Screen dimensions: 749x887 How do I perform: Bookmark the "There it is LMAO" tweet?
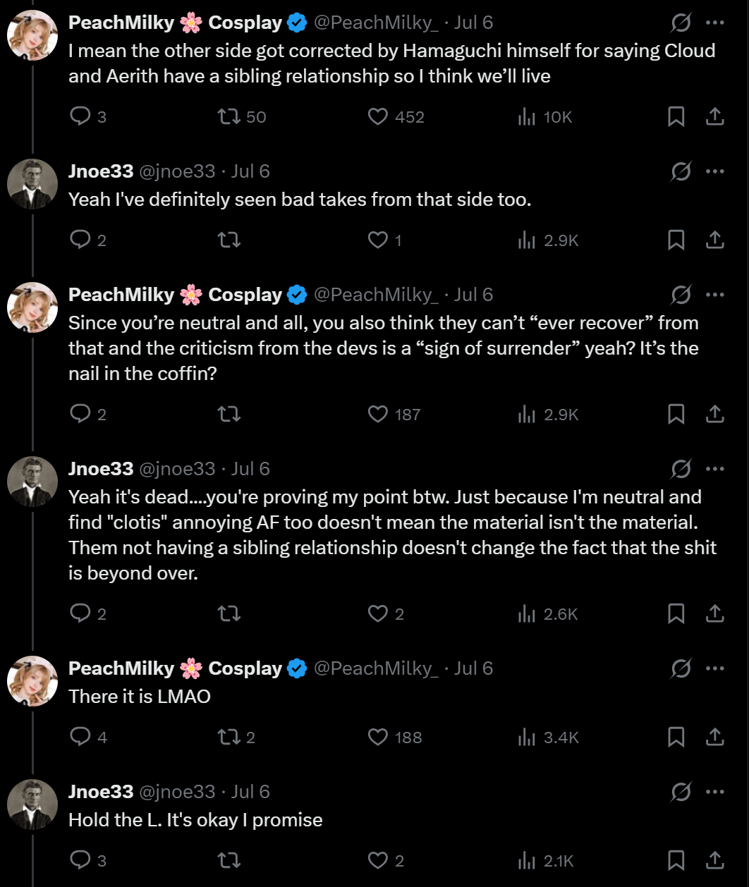[676, 737]
